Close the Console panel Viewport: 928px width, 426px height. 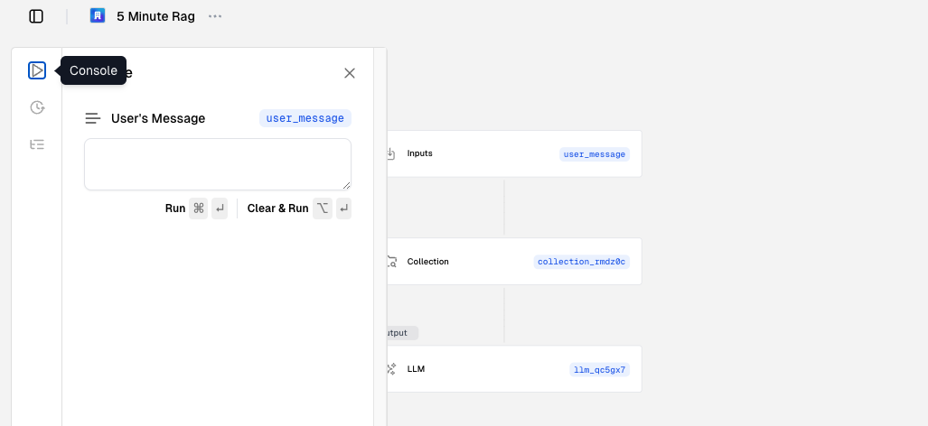tap(350, 73)
